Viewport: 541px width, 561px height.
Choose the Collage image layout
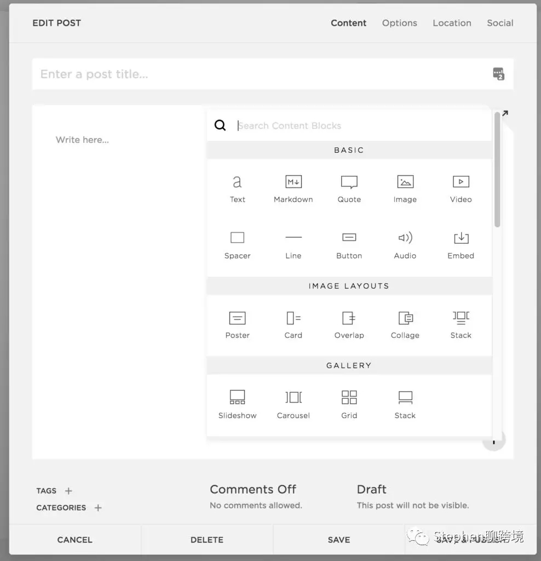tap(405, 322)
